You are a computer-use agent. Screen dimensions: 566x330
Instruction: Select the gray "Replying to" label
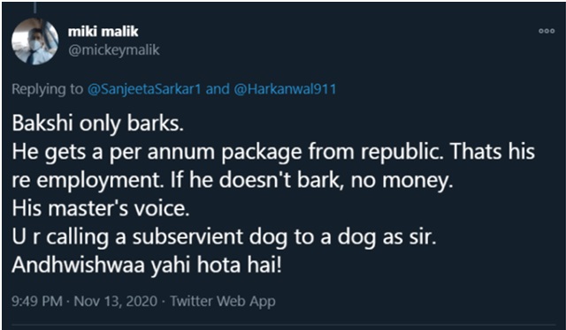pos(47,89)
